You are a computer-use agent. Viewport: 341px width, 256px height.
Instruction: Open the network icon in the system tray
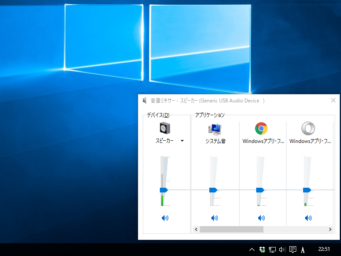click(272, 249)
